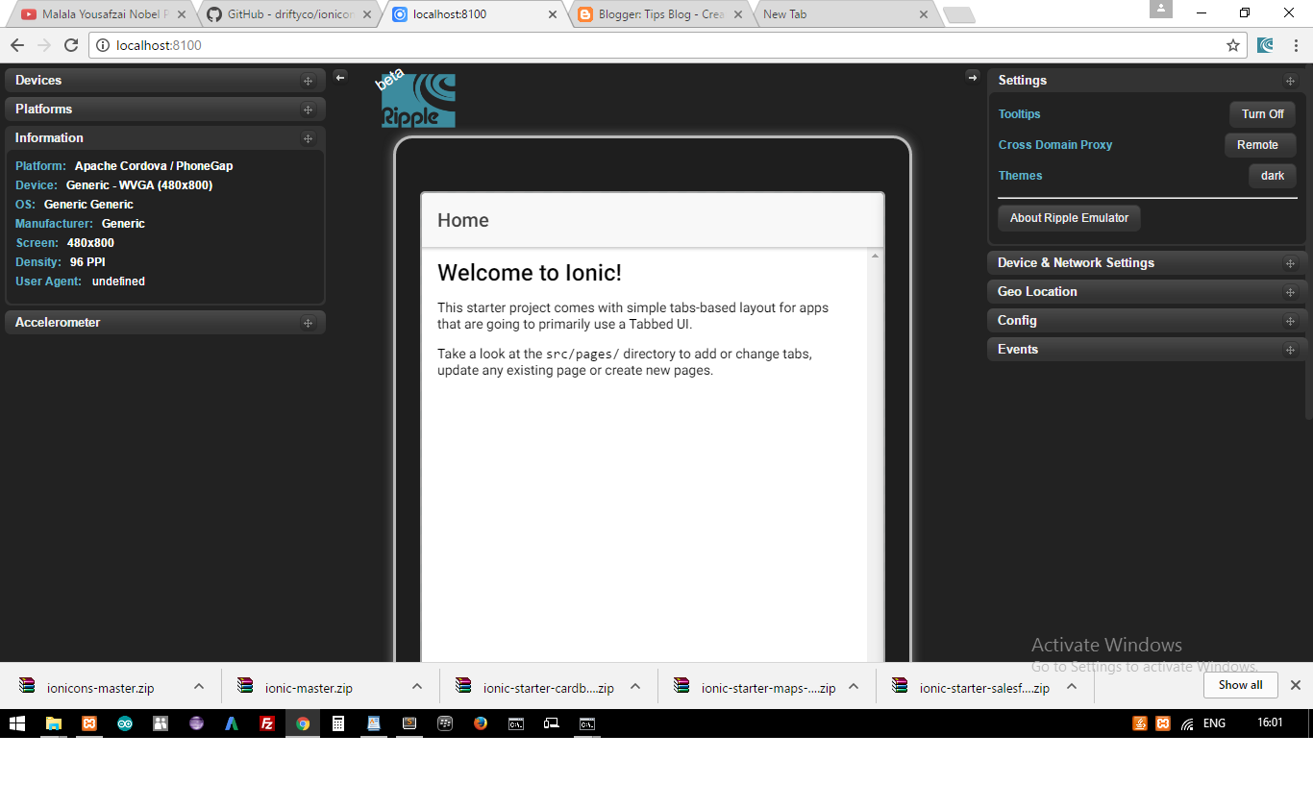Open Firefox from the taskbar
The image size is (1313, 808).
(x=481, y=723)
